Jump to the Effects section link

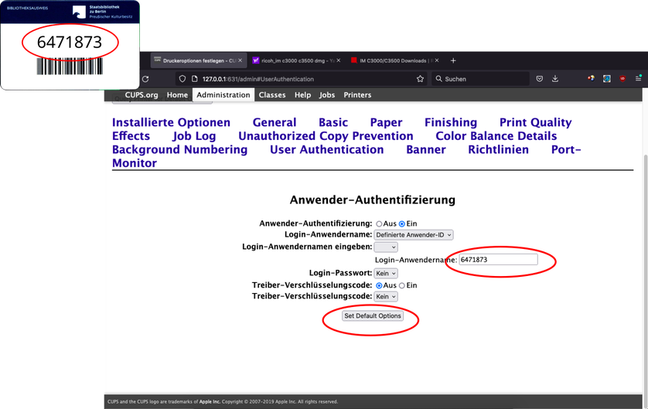point(131,136)
